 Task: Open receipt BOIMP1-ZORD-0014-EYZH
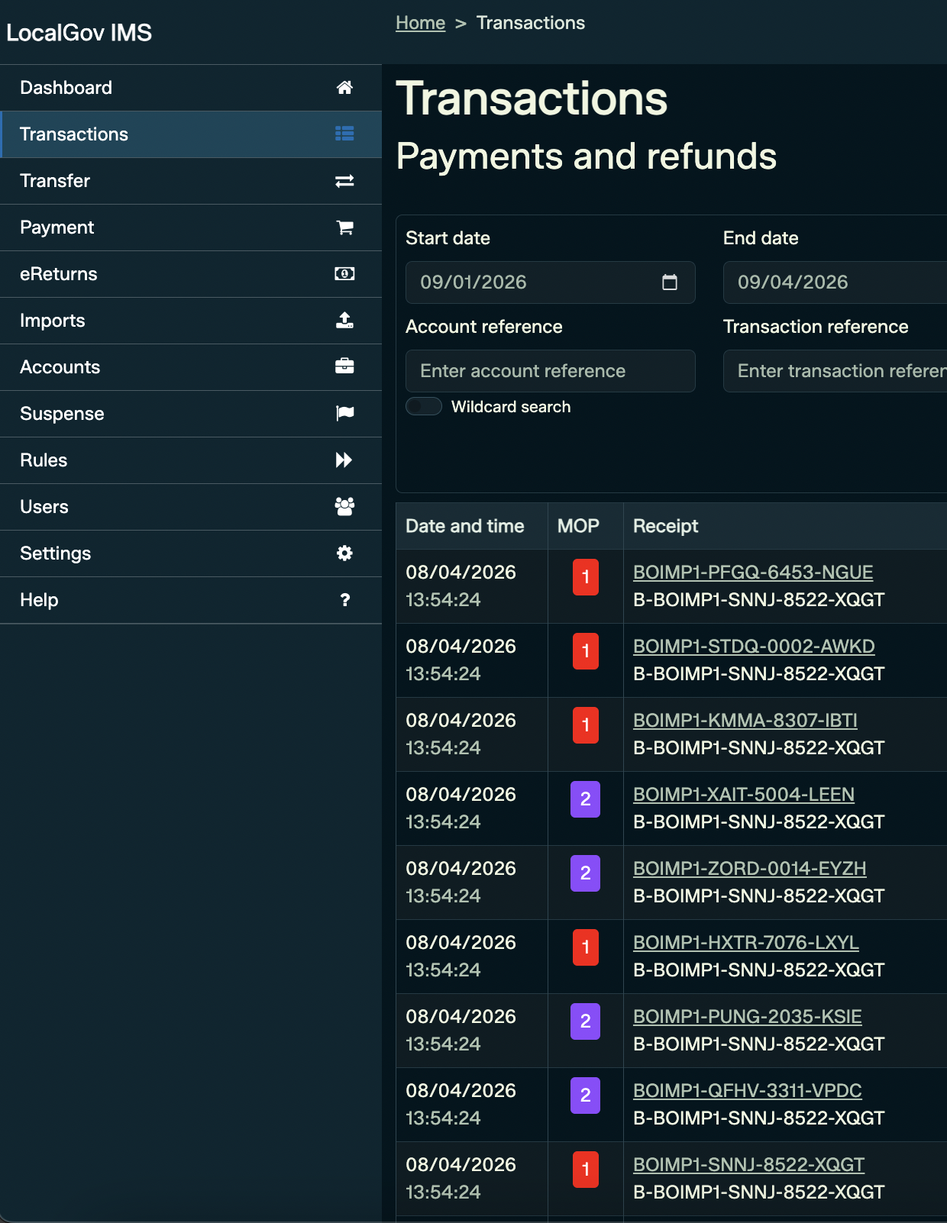pos(750,869)
